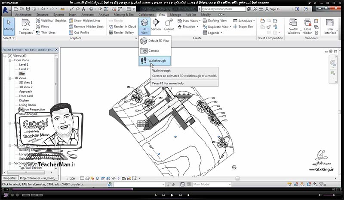Viewport: 344px width, 200px height.
Task: Toggle the Thin Lines tool
Action: coord(46,33)
